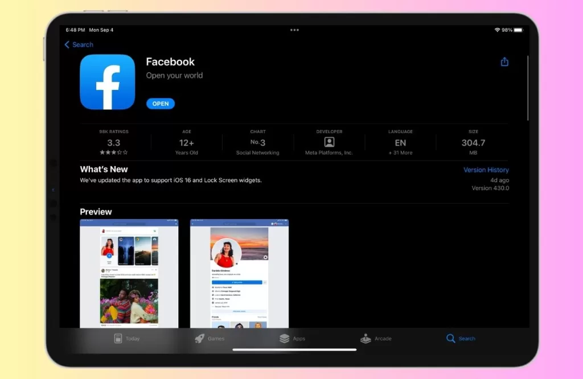583x379 pixels.
Task: Tap the Wi-Fi status icon
Action: point(497,30)
